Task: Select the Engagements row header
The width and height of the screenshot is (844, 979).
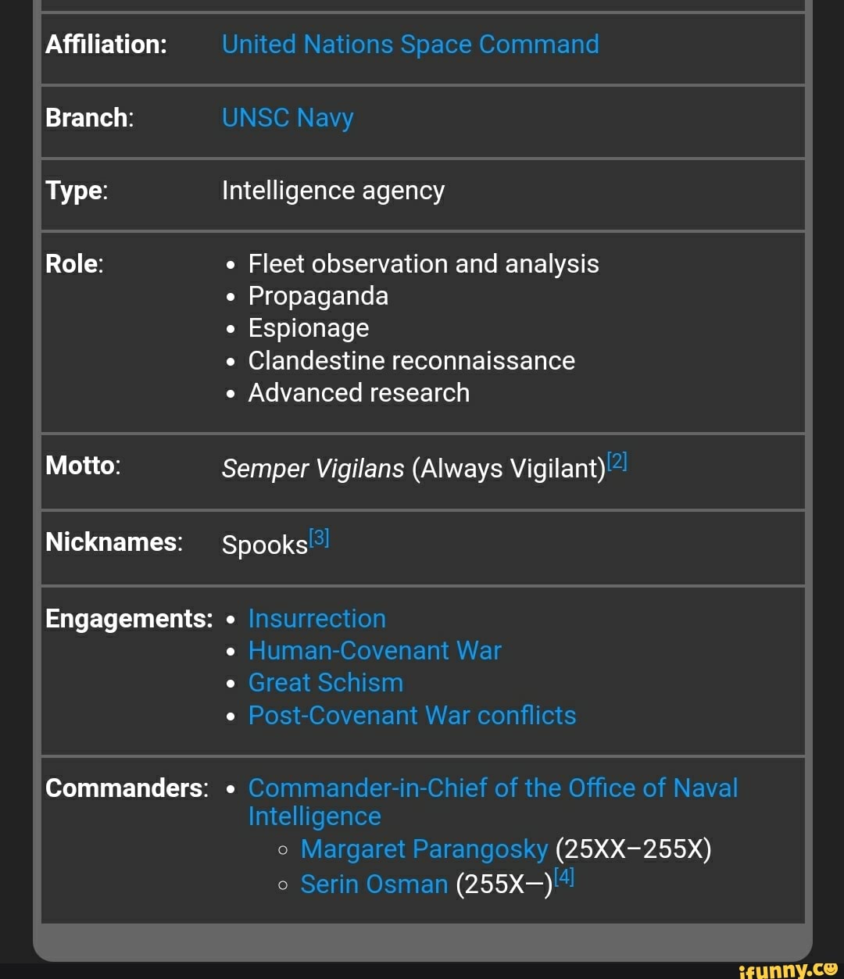Action: coord(128,619)
